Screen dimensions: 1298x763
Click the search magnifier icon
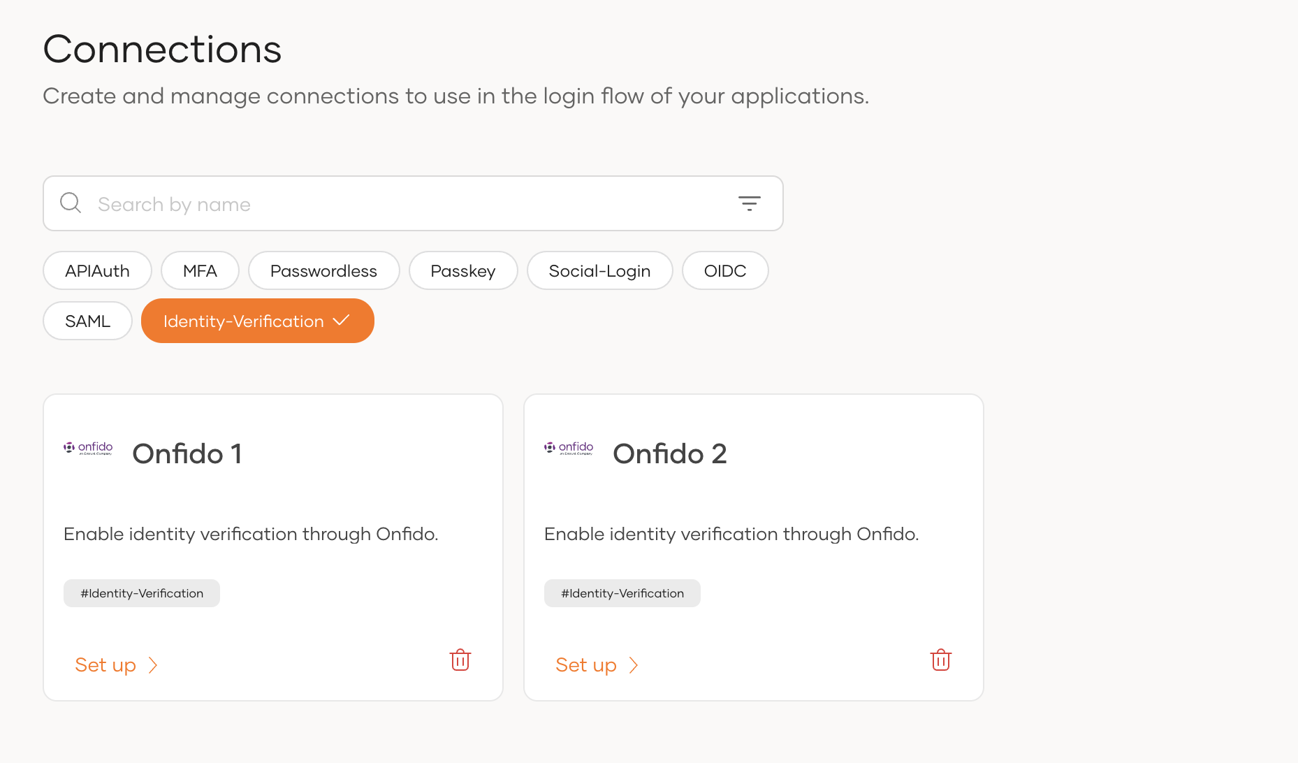click(70, 203)
